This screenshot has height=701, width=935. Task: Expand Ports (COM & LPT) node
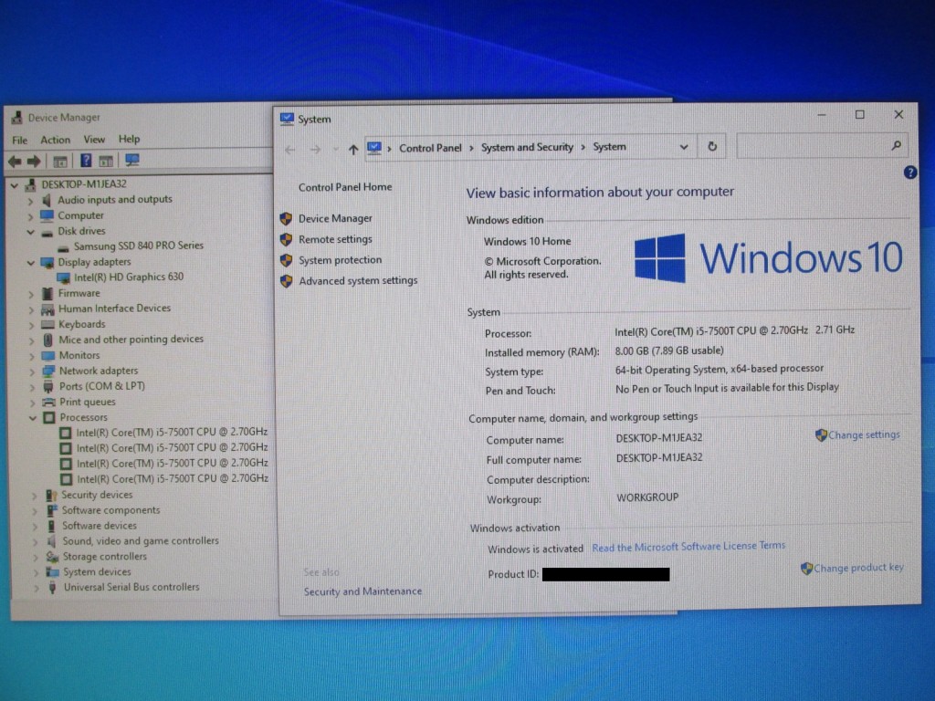pyautogui.click(x=32, y=387)
